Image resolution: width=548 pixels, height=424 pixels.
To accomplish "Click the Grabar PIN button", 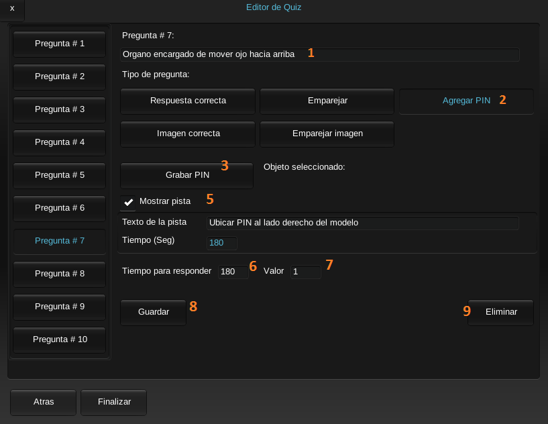I will point(187,176).
